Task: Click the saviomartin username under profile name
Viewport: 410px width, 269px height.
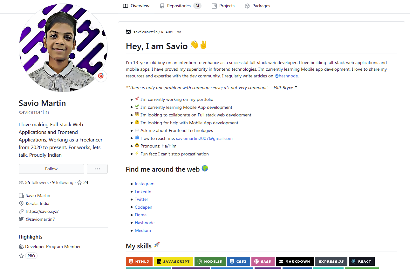Action: [x=34, y=112]
